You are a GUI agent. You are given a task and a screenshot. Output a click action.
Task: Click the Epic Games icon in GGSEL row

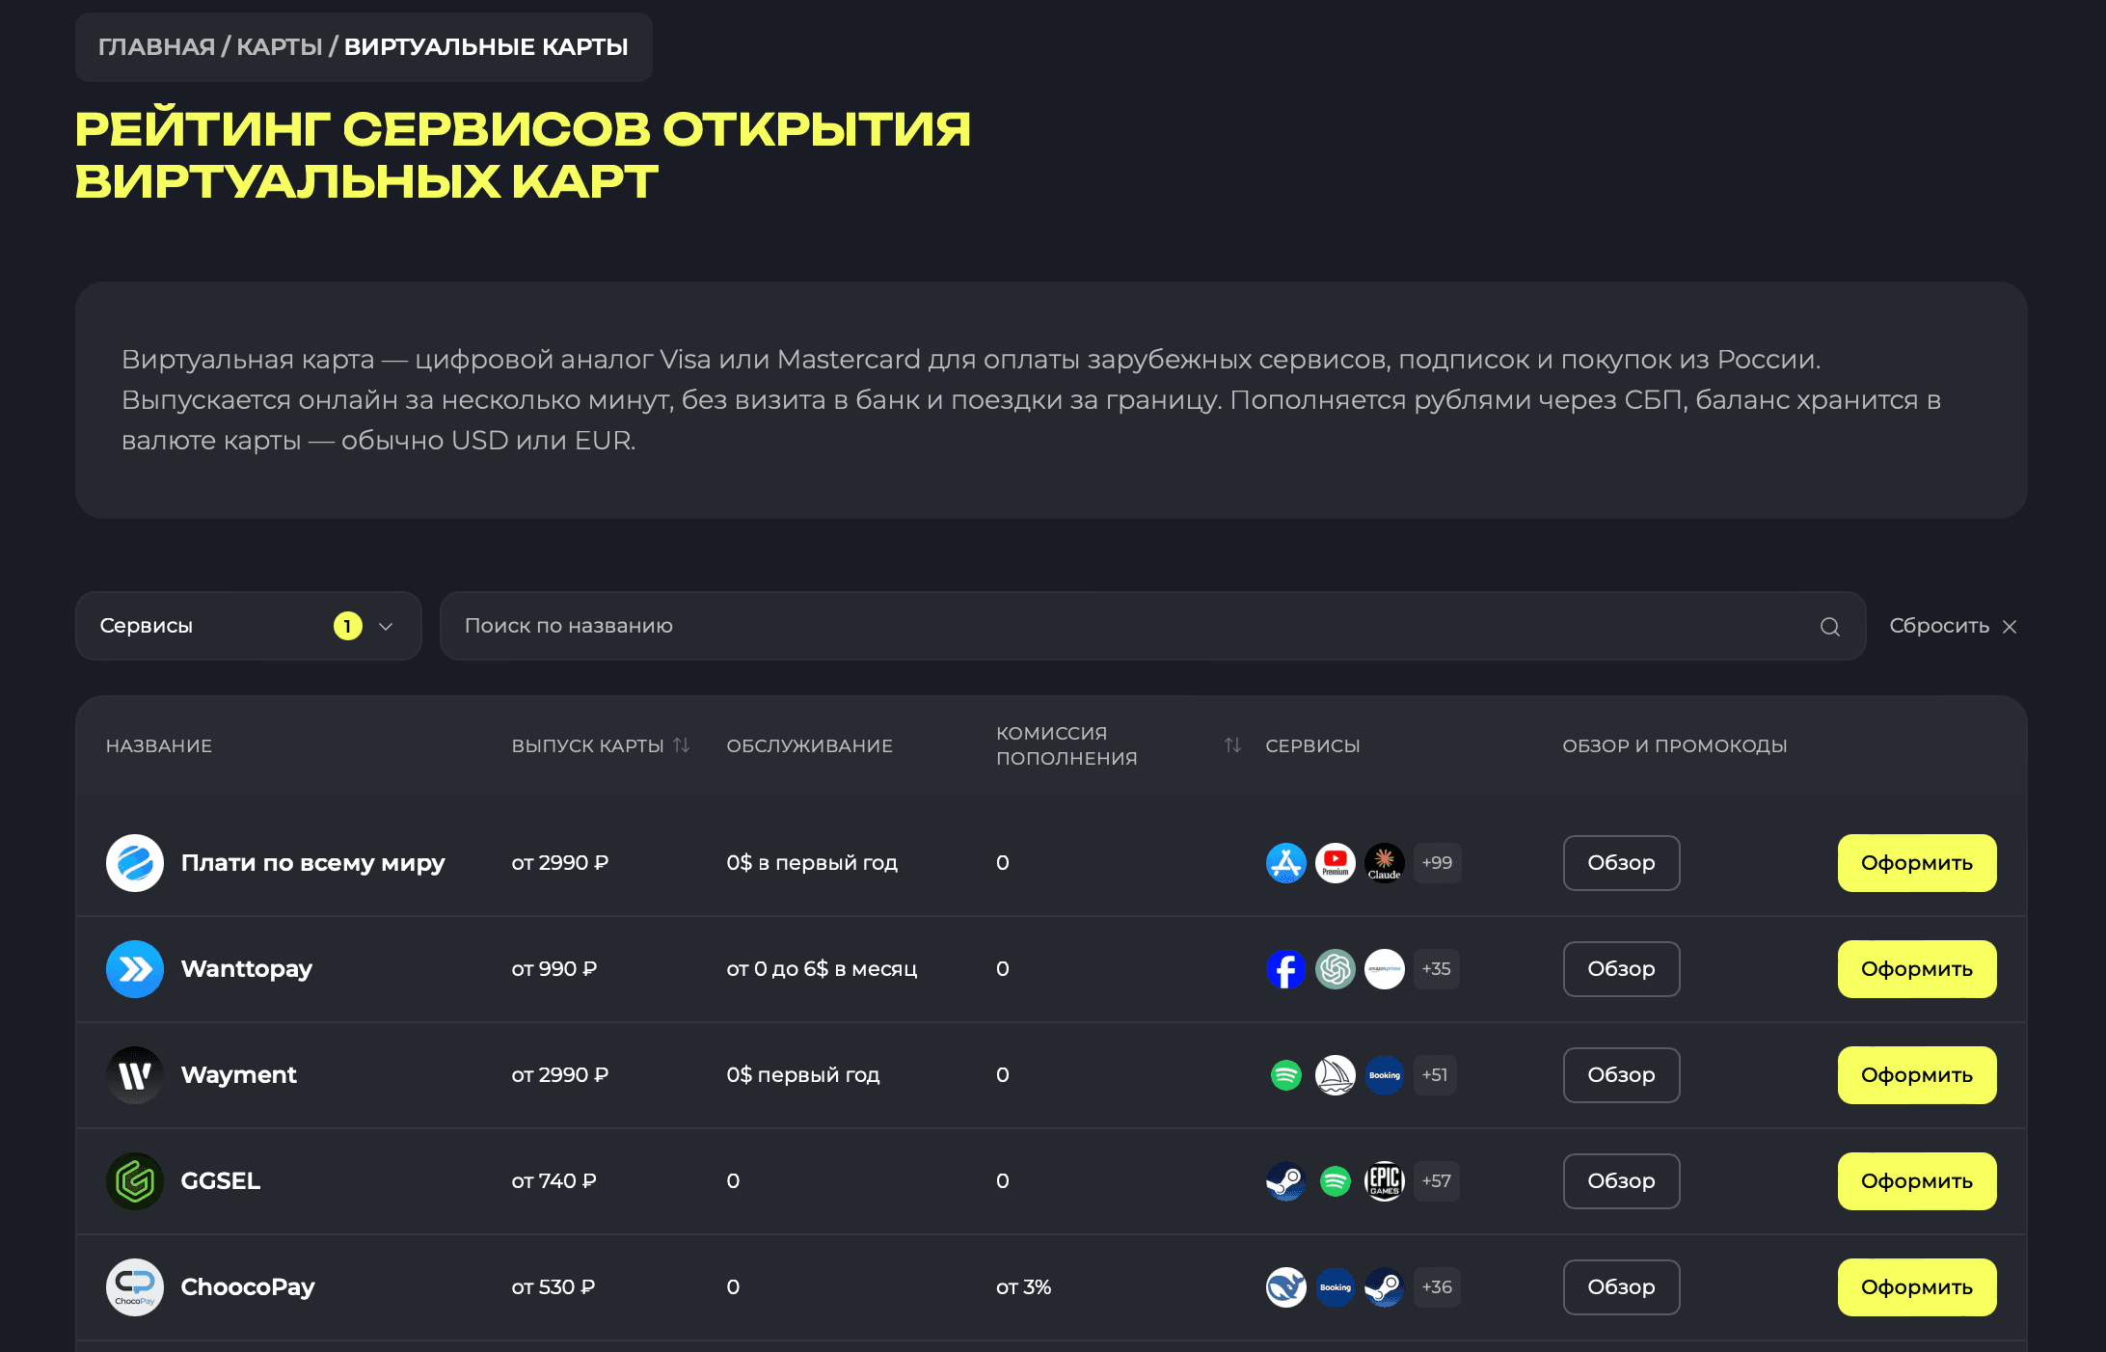click(x=1384, y=1181)
